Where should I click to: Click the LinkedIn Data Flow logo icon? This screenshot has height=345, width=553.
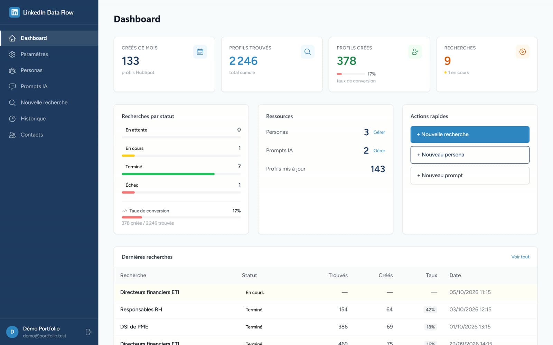(15, 12)
